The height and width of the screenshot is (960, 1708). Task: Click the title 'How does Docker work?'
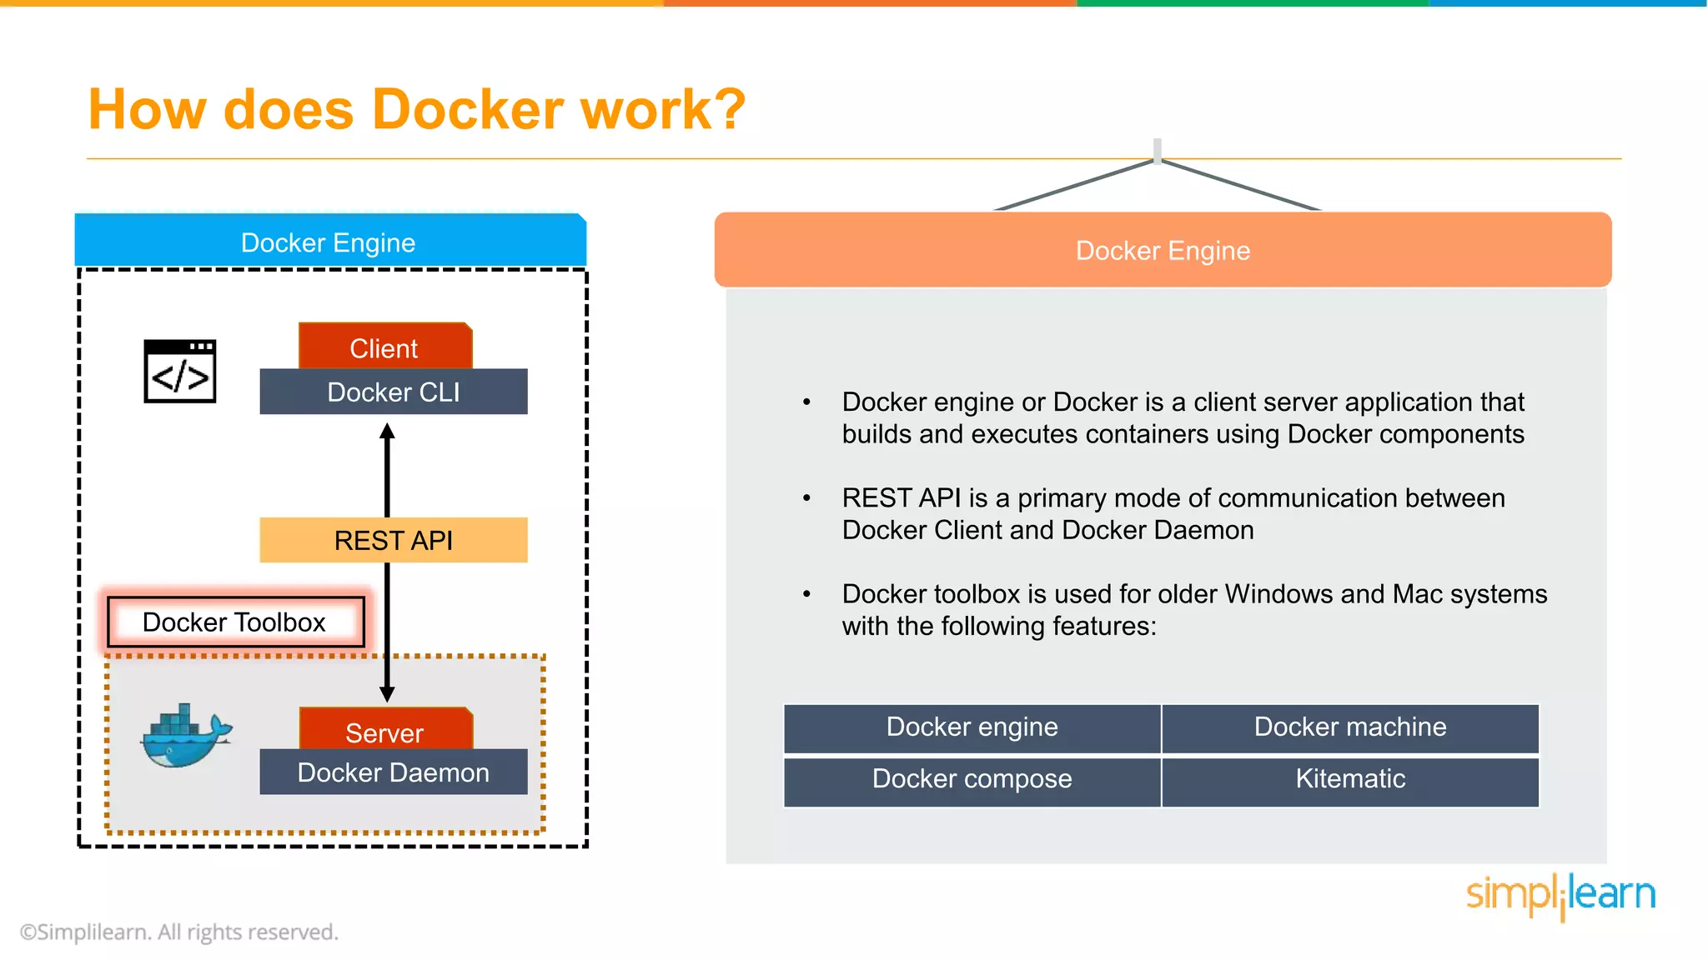[x=417, y=109]
